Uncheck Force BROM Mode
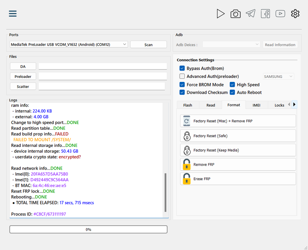308x250 pixels. 182,84
